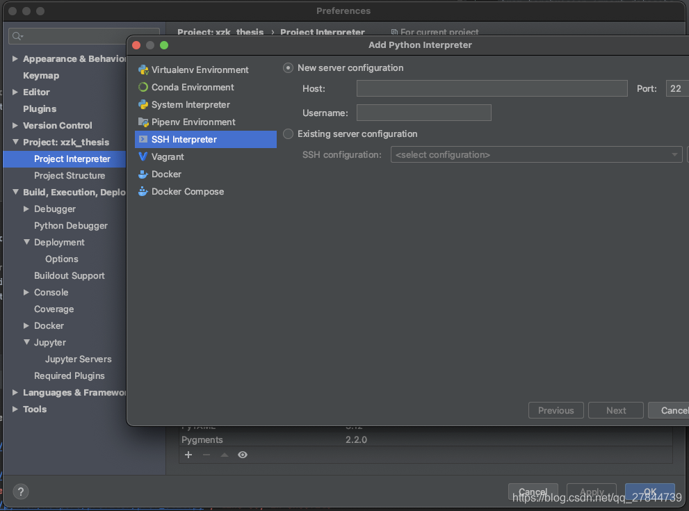Focus the Username input field
689x511 pixels.
coord(423,113)
